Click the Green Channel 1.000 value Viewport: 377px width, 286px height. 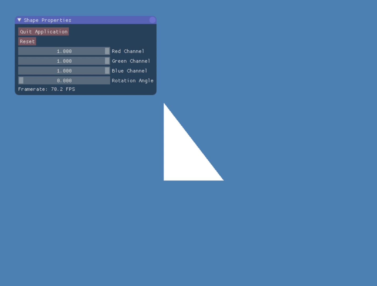click(64, 61)
